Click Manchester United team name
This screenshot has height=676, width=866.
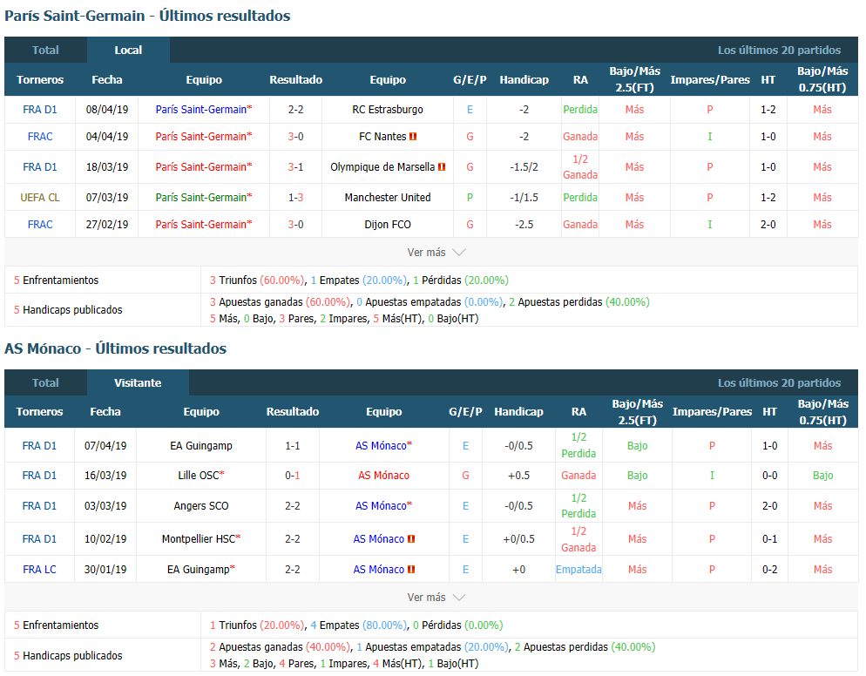pos(388,197)
